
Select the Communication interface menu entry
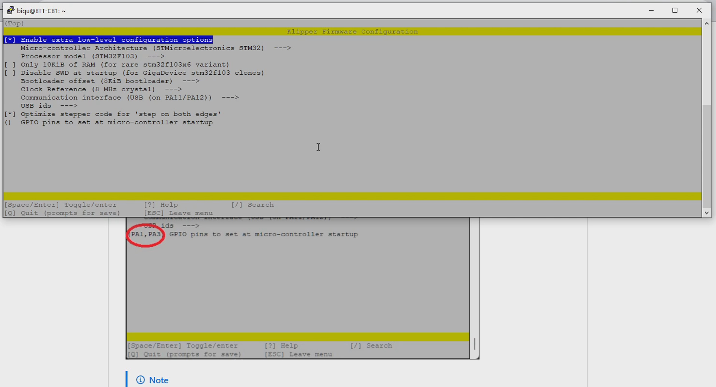click(x=129, y=98)
